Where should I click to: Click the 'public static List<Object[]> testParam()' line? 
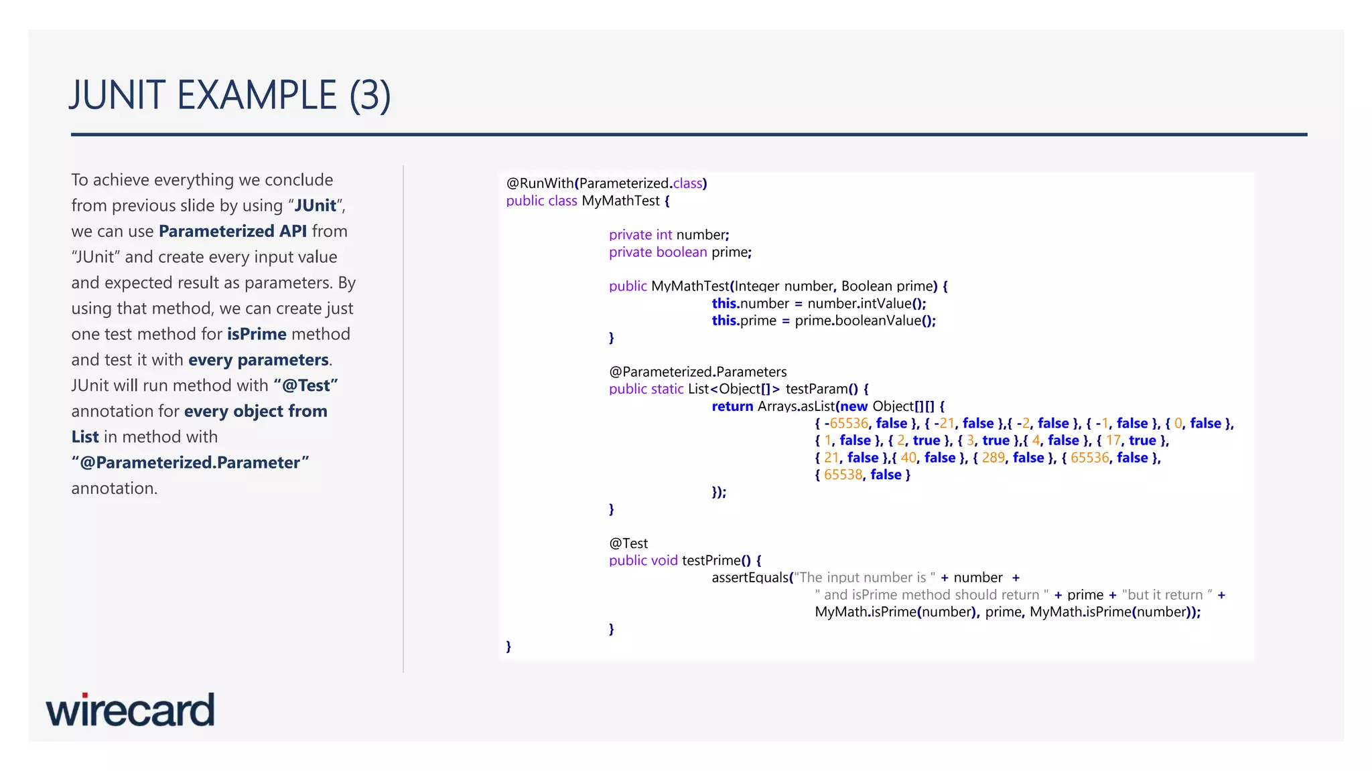coord(738,389)
